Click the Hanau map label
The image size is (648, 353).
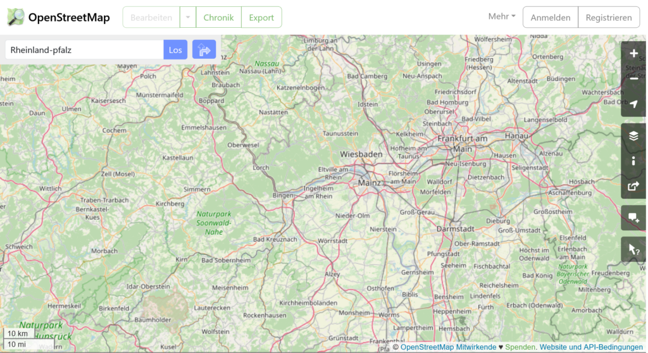tap(516, 135)
